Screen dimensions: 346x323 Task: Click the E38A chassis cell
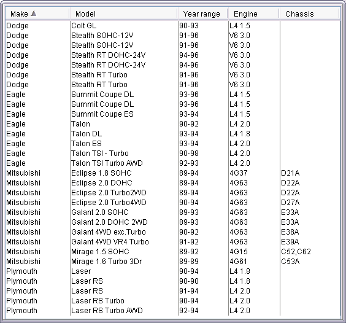310,232
